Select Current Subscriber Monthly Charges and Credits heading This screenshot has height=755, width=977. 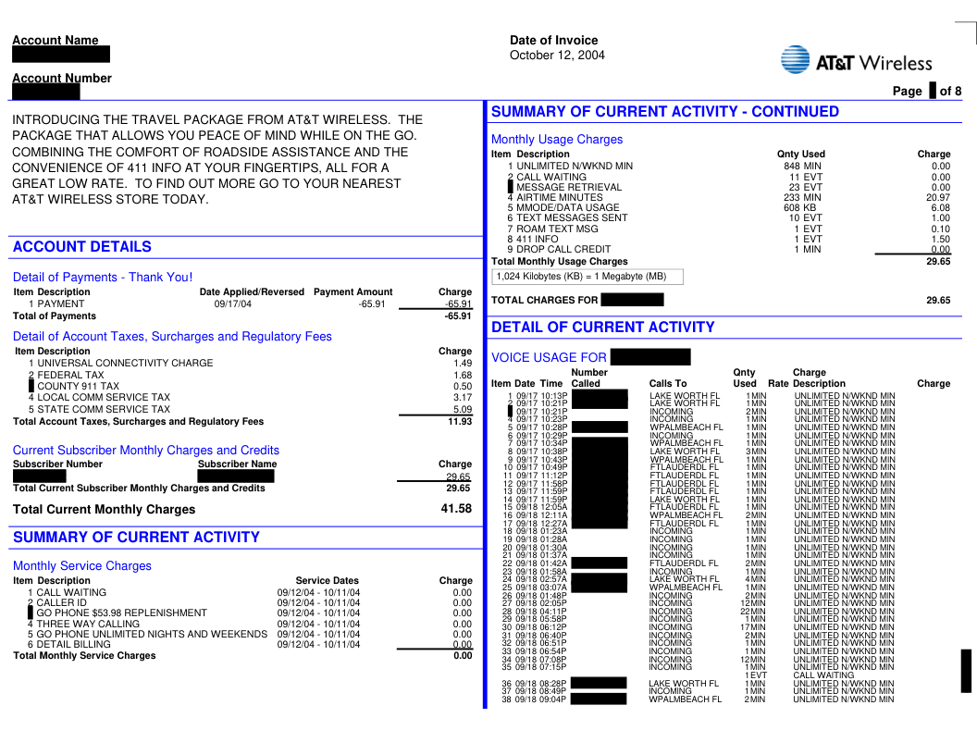[x=146, y=451]
